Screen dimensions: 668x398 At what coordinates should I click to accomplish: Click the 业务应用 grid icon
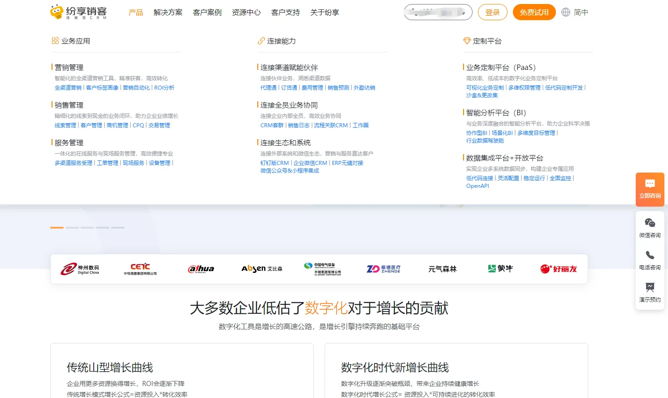(x=55, y=41)
